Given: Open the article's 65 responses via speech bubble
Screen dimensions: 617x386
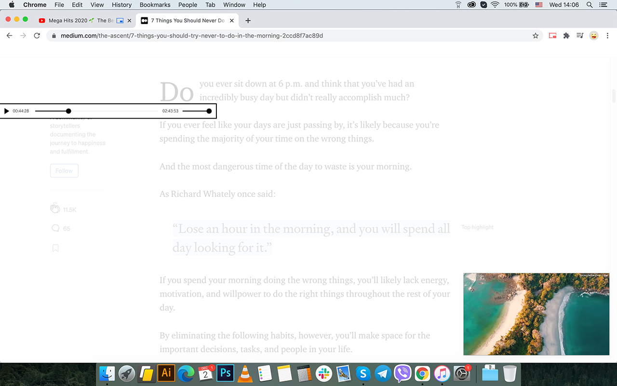Looking at the screenshot, I should 55,228.
